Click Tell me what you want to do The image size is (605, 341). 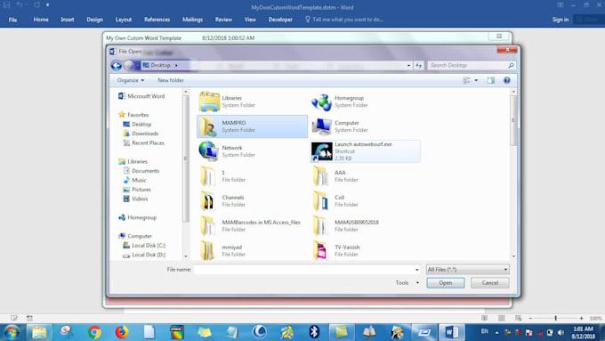343,20
